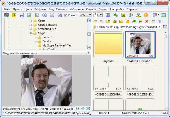Viewport: 170px width, 117px height.
Task: Open the window layout dropdown icon
Action: [156, 15]
